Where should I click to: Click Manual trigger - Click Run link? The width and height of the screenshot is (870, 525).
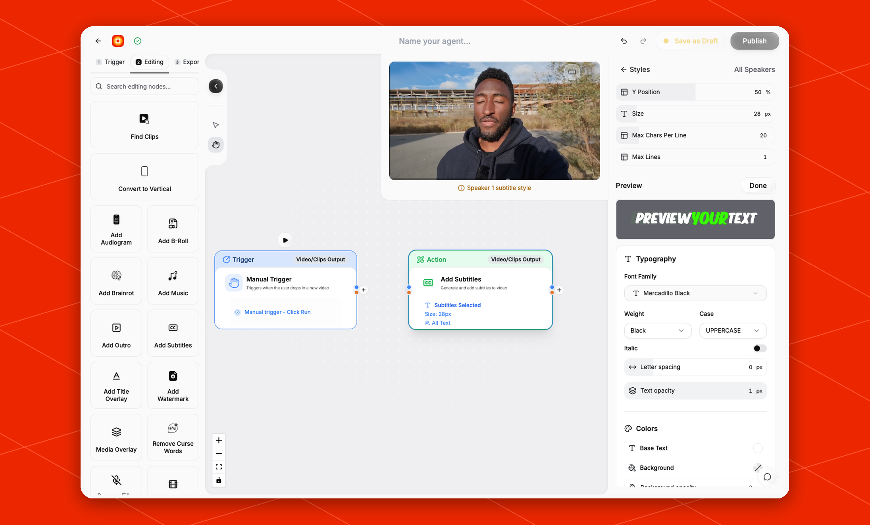point(277,312)
